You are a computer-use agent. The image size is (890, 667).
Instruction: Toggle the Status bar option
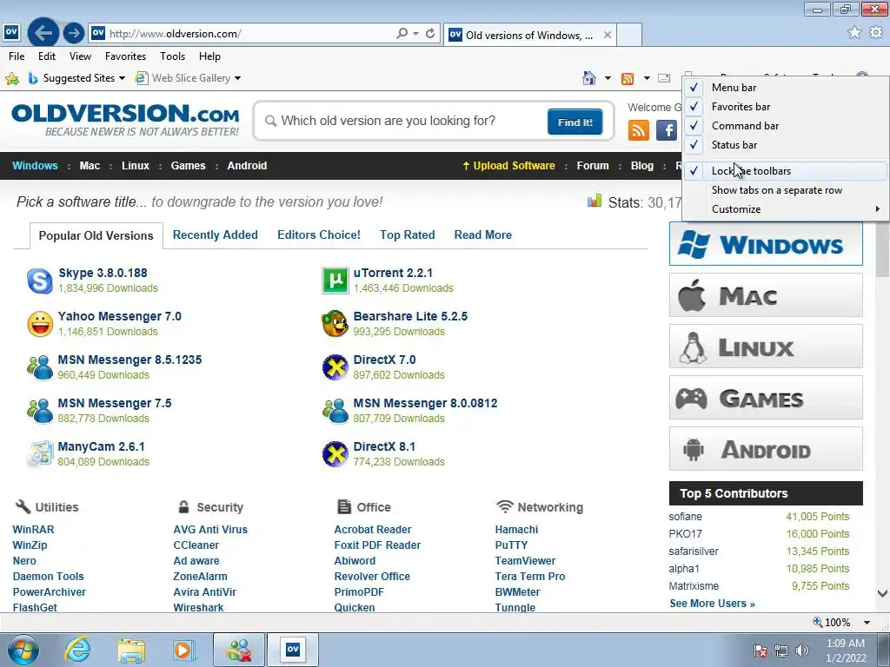point(786,145)
